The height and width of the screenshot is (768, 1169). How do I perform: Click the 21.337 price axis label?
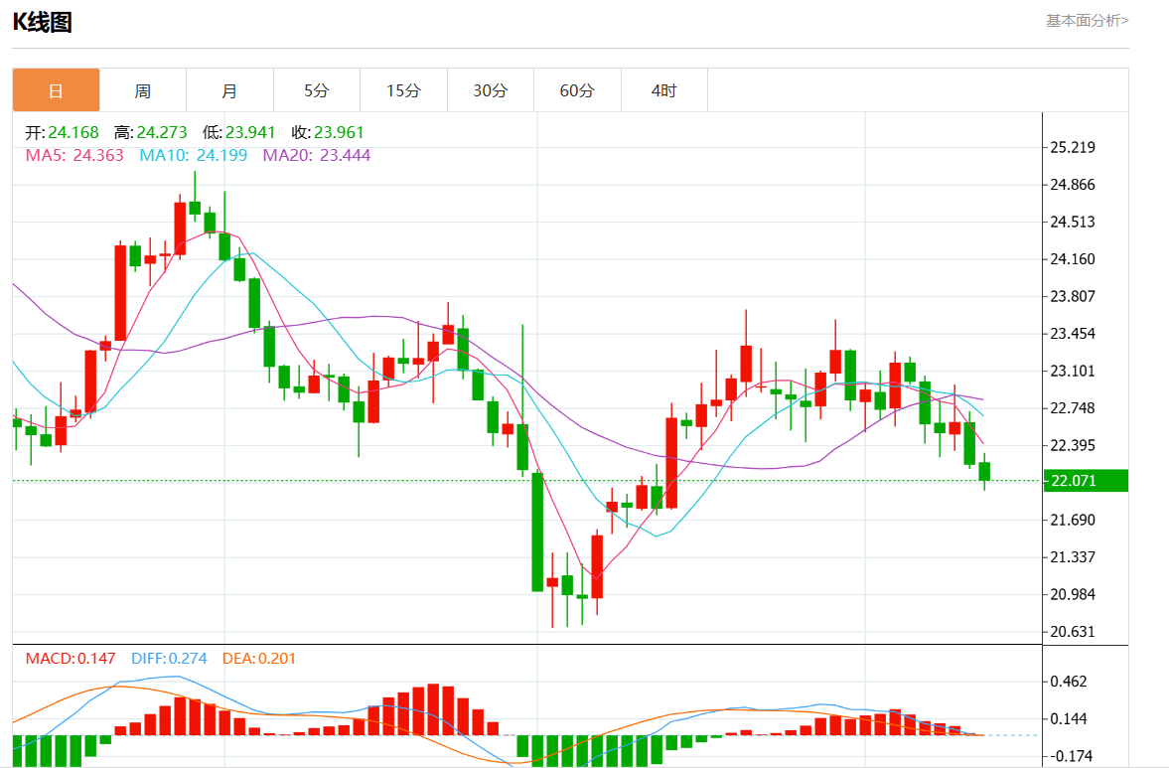[x=1073, y=557]
